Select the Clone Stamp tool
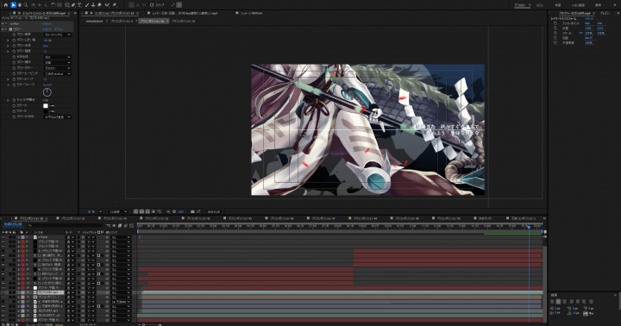The image size is (621, 326). pyautogui.click(x=93, y=5)
